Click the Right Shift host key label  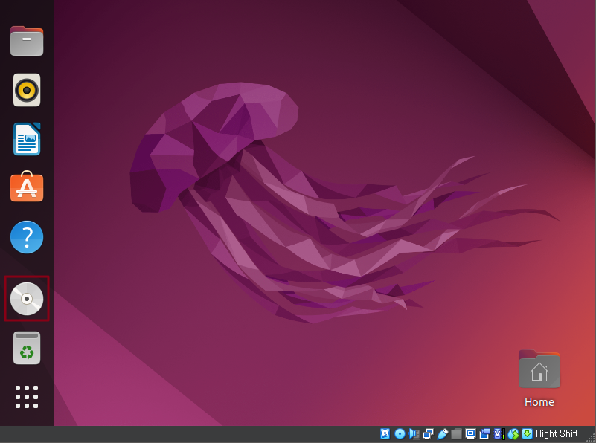click(557, 433)
